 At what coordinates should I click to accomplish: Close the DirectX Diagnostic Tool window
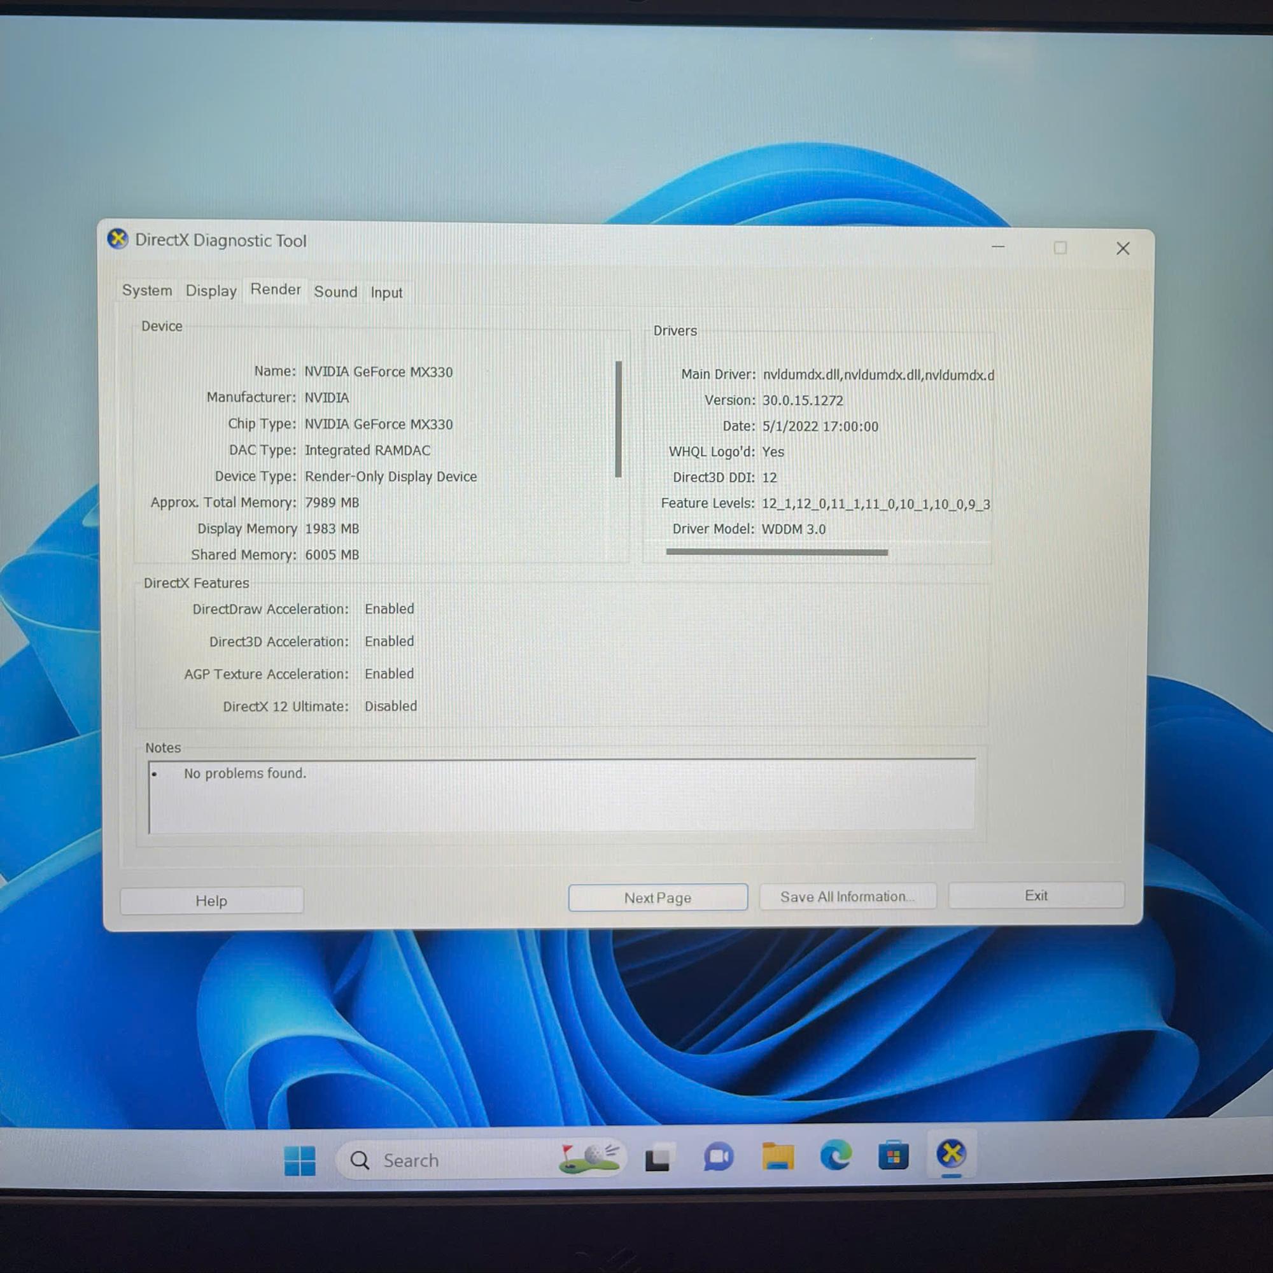(x=1123, y=248)
